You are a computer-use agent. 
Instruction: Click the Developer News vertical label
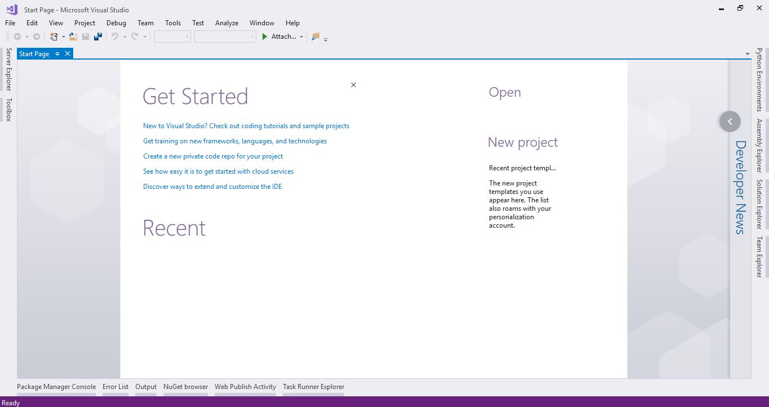740,187
